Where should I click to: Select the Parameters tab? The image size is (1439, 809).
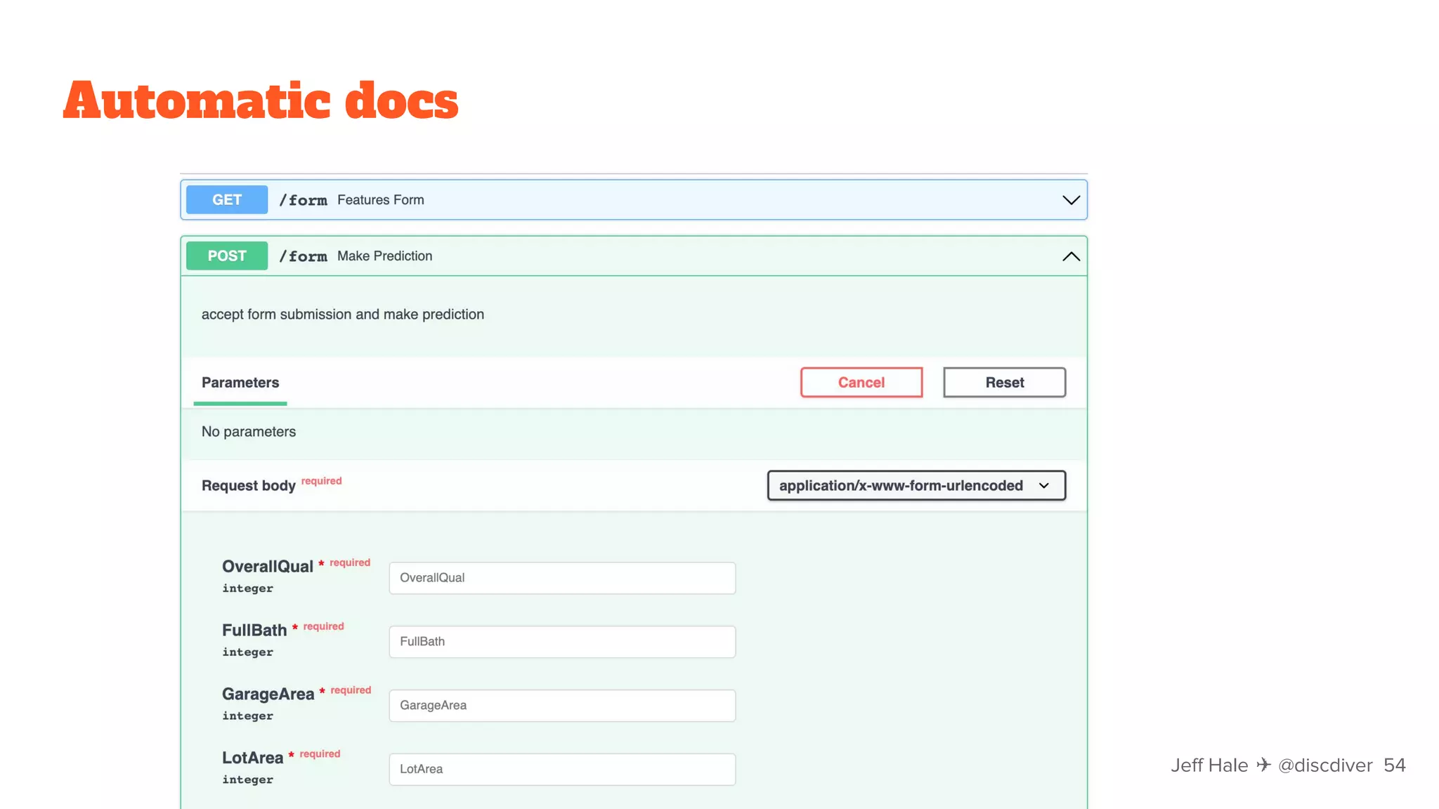(240, 383)
